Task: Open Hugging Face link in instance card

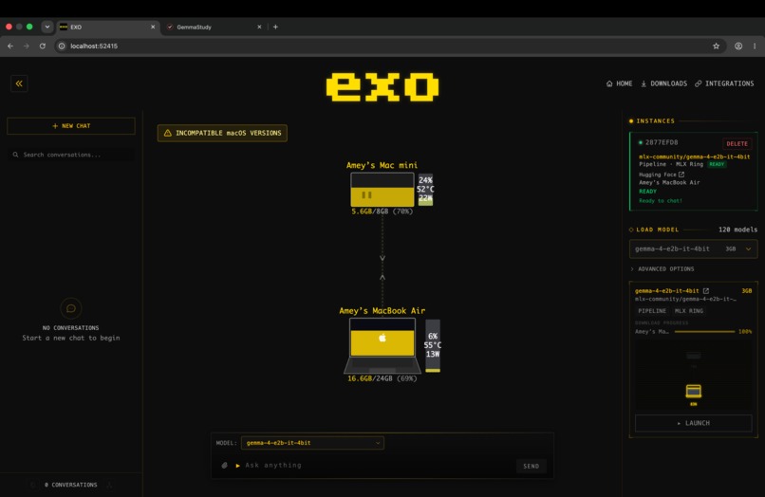Action: (x=662, y=175)
